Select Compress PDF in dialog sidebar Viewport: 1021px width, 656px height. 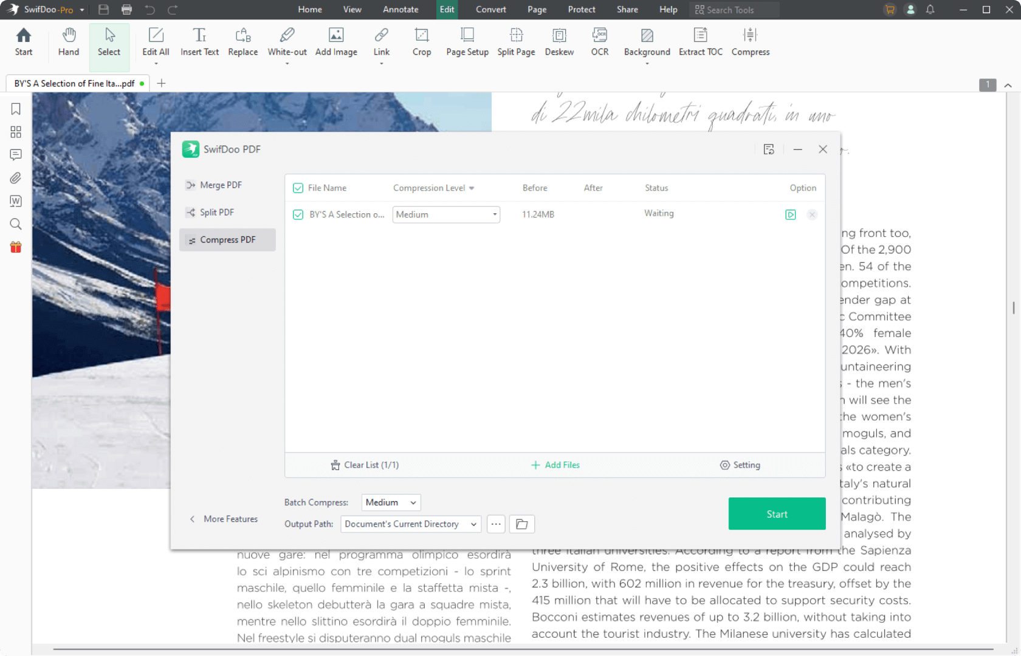click(x=227, y=240)
